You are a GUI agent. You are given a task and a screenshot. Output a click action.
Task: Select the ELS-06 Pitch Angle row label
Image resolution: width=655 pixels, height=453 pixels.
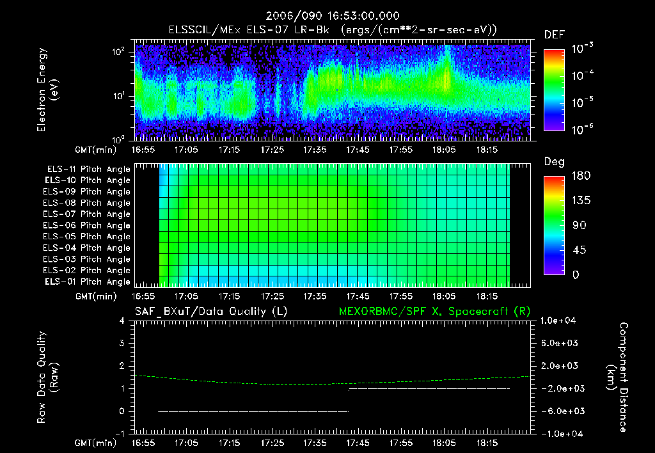pyautogui.click(x=86, y=226)
